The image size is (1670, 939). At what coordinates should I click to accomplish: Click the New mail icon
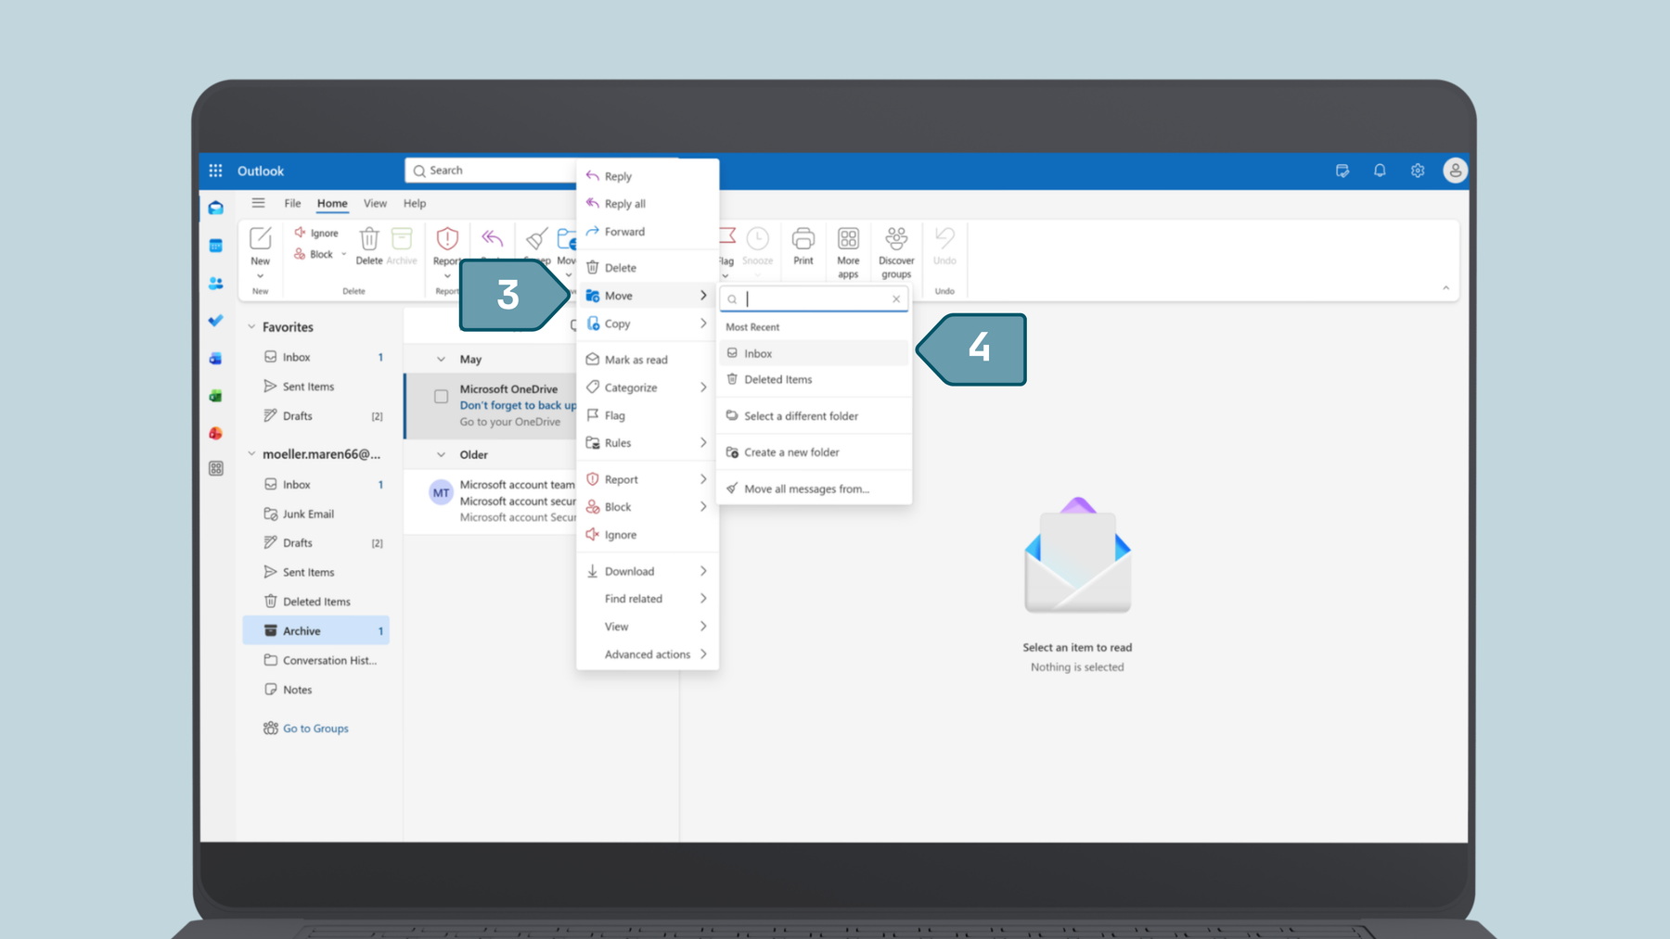click(x=261, y=238)
